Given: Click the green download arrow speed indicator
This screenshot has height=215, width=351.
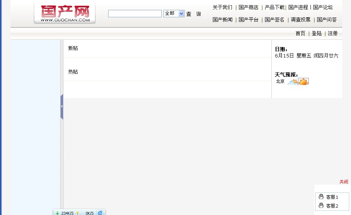Looking at the screenshot, I should point(57,213).
